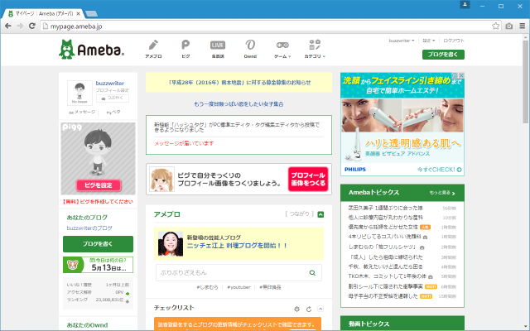
Task: Open the 設定 dropdown in header
Action: pyautogui.click(x=429, y=41)
